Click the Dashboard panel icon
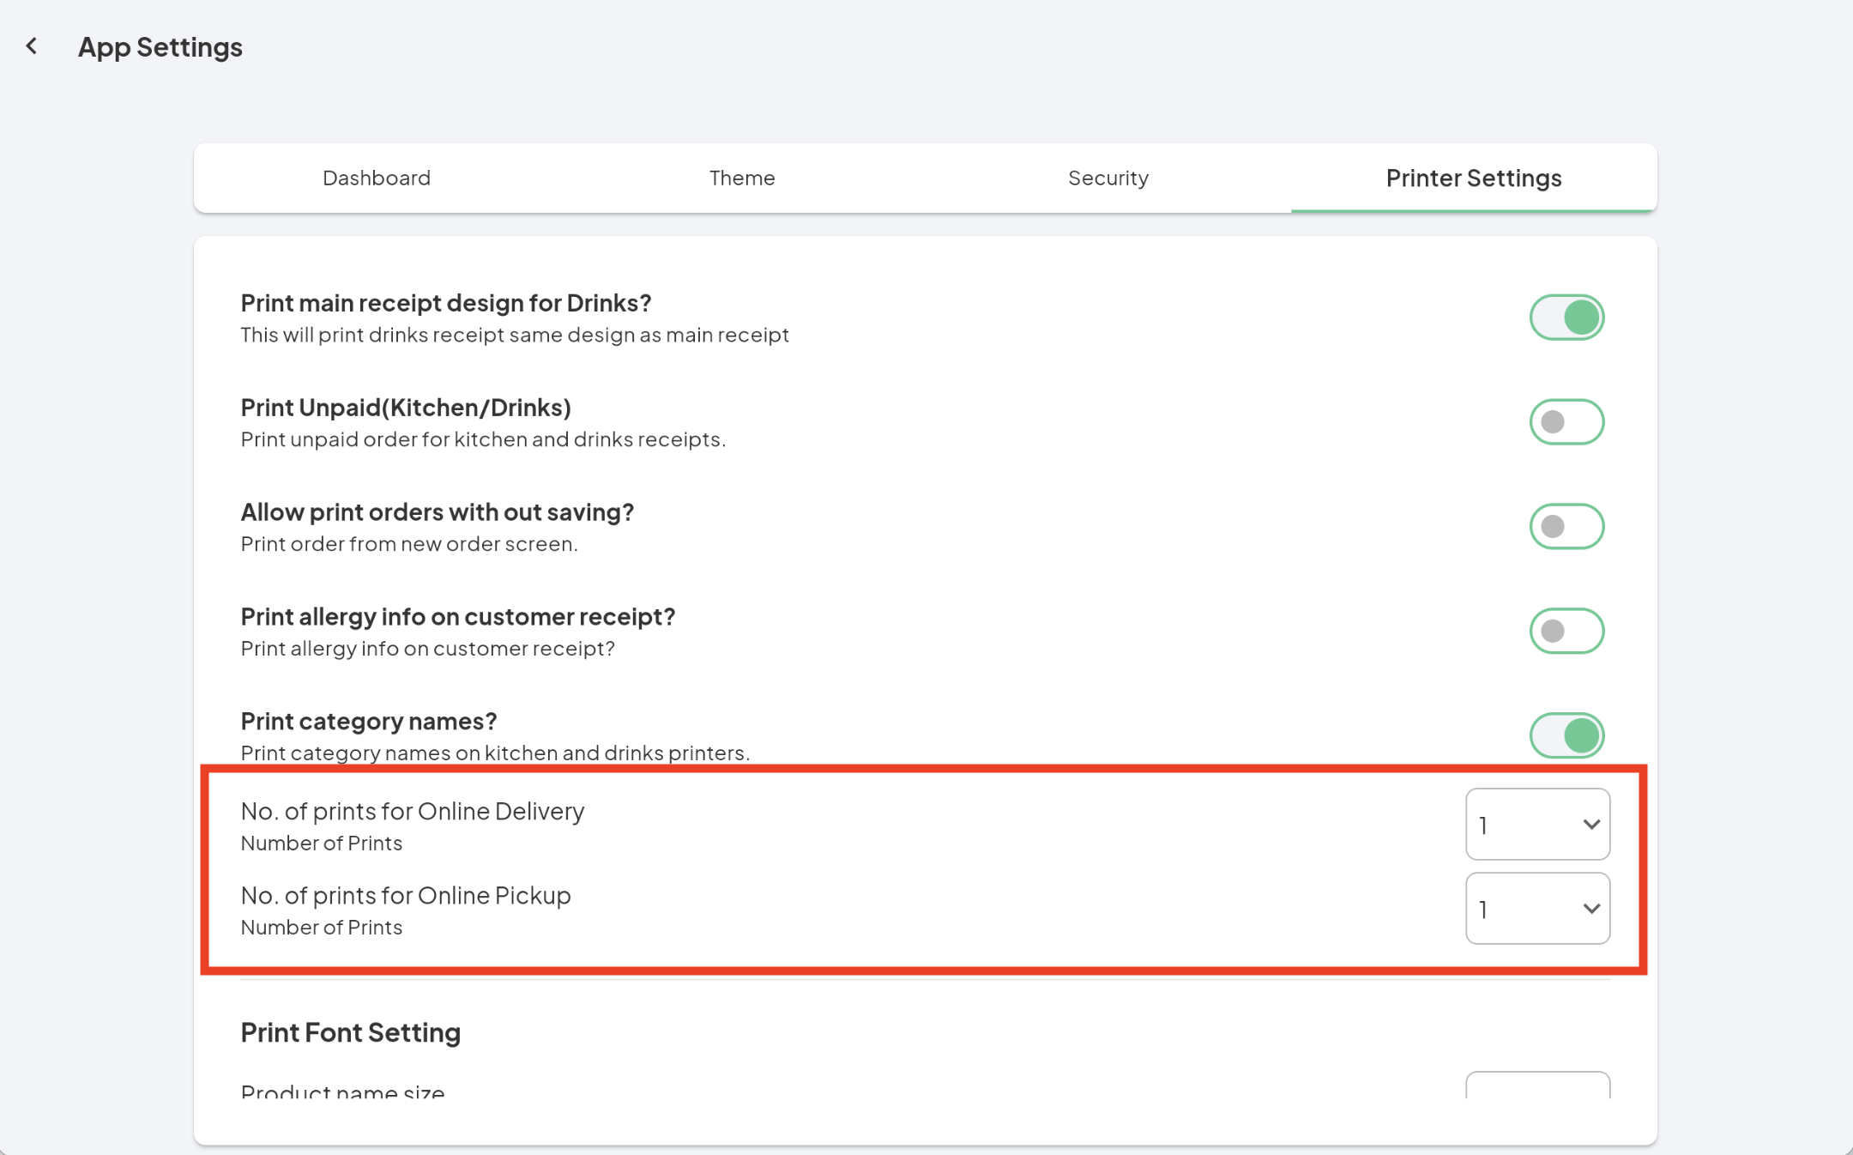Screen dimensions: 1853x1155 [377, 177]
